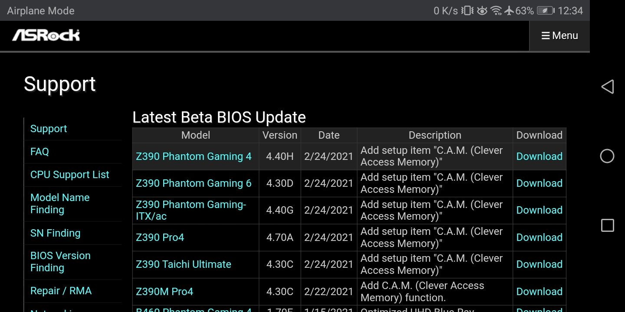Tap the Android home circle button

pos(607,156)
